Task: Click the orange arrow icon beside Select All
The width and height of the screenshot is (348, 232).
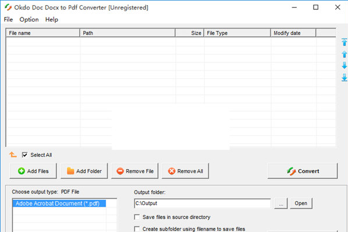Action: coord(13,154)
